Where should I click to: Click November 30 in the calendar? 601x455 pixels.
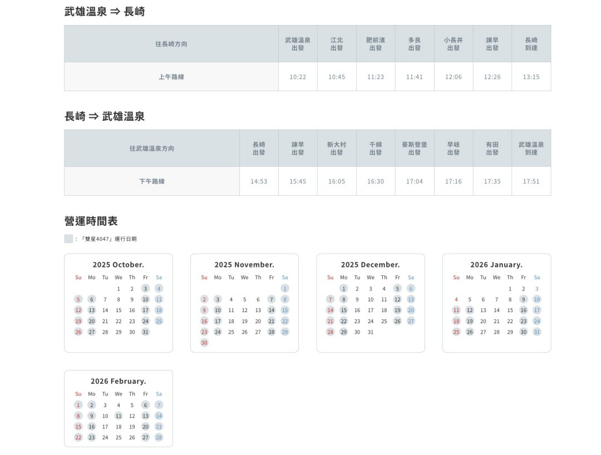tap(204, 343)
